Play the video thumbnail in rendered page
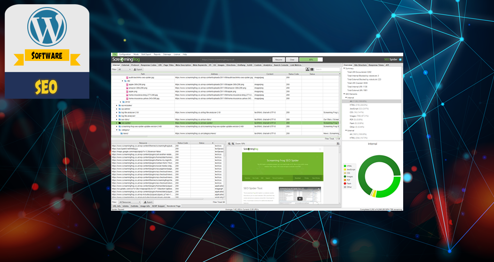Screen dimensions: 494x262 pyautogui.click(x=300, y=198)
